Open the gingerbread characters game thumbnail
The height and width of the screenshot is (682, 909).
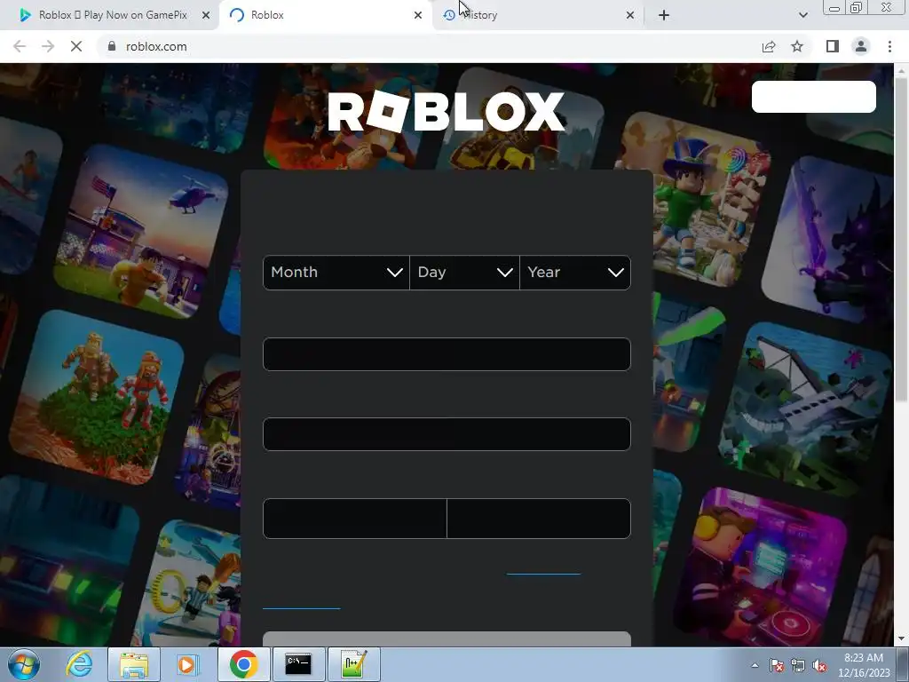pyautogui.click(x=97, y=397)
